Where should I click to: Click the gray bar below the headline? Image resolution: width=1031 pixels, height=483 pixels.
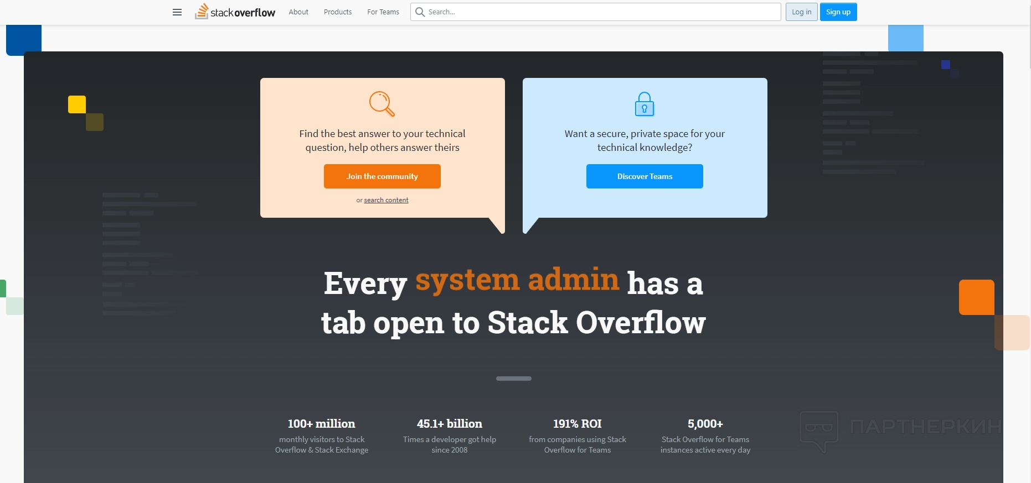(514, 379)
